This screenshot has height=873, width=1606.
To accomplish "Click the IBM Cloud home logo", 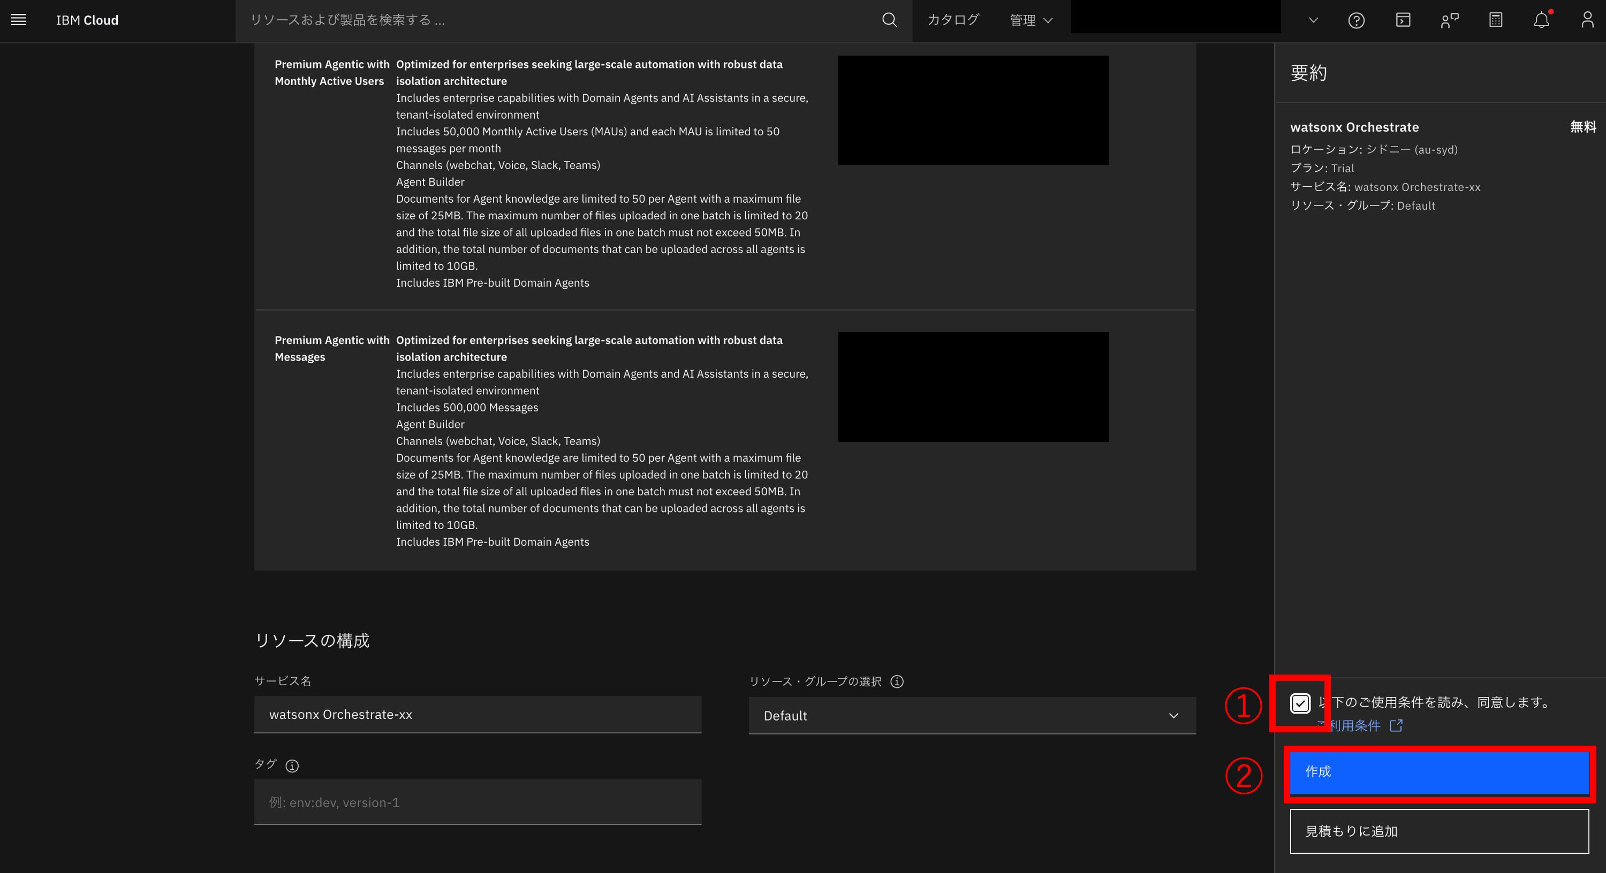I will [x=87, y=20].
